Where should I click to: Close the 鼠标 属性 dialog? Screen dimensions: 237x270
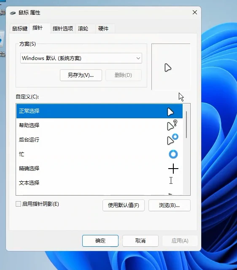click(x=195, y=12)
